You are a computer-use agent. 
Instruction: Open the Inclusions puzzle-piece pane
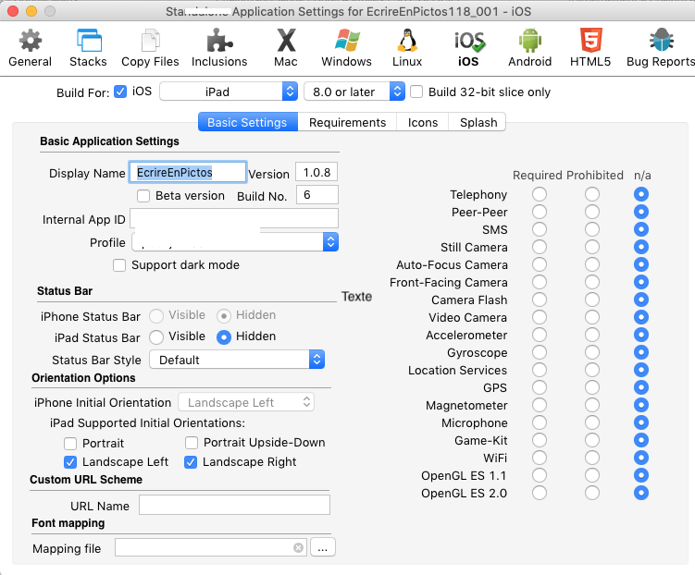(219, 47)
